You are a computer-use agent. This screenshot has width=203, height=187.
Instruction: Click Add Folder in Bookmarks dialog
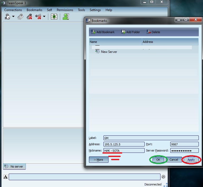[130, 32]
